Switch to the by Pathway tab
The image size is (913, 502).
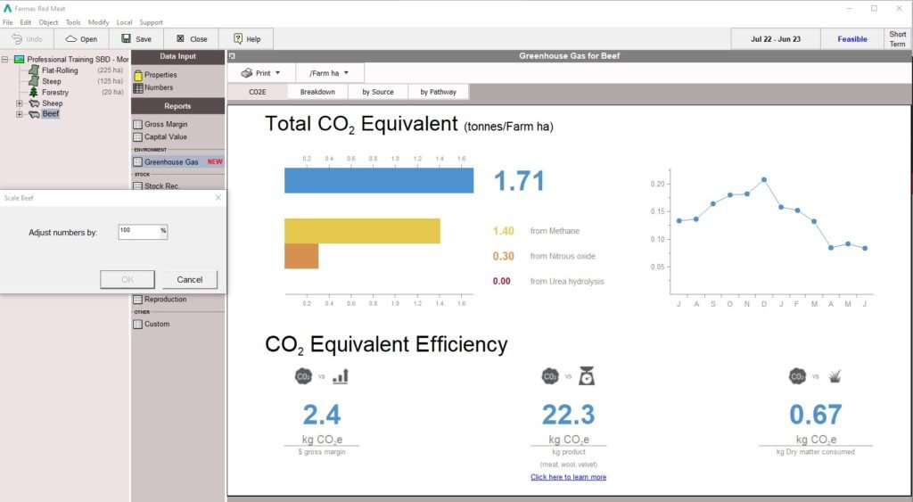[x=439, y=92]
